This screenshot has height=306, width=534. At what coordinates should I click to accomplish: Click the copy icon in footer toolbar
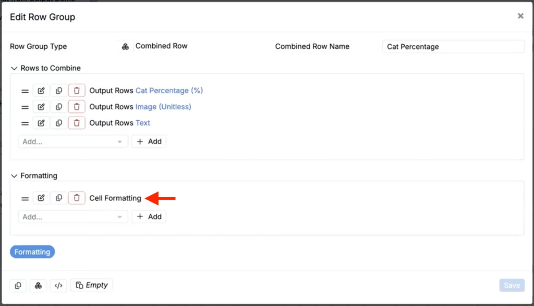[18, 285]
